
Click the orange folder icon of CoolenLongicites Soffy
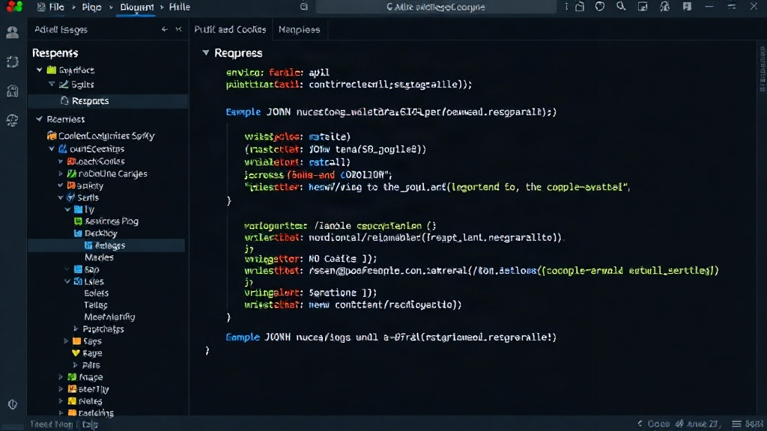[52, 135]
